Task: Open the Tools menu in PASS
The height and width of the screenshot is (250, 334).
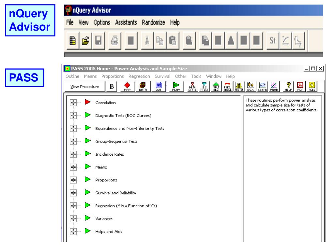Action: tap(196, 76)
